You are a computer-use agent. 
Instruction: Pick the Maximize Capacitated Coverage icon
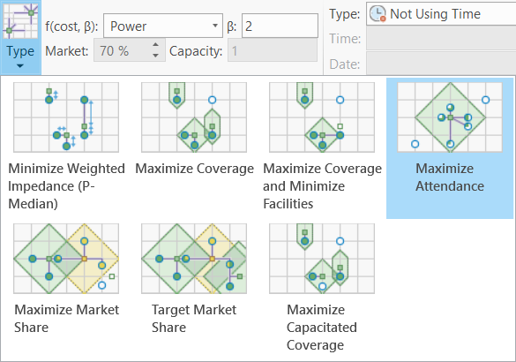(322, 259)
